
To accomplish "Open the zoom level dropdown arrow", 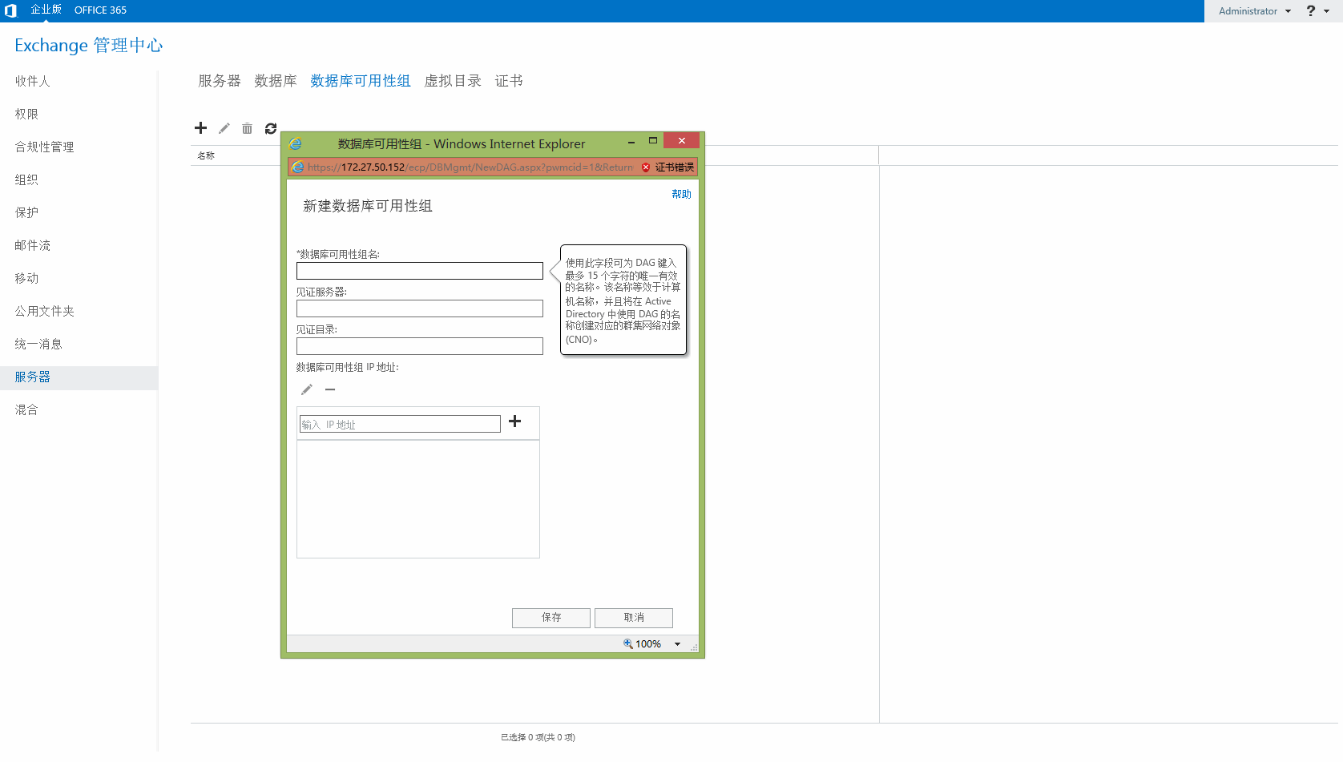I will (x=677, y=644).
